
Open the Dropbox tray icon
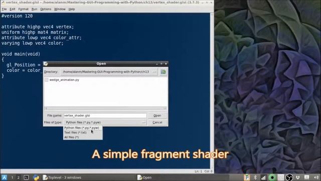click(298, 177)
